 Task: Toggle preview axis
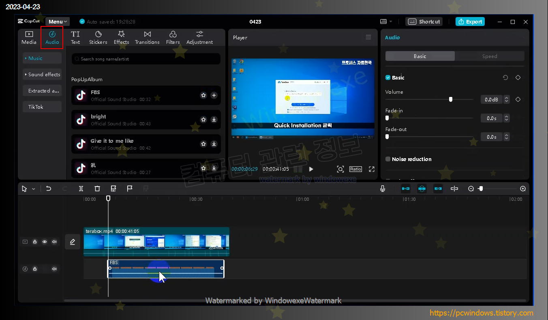tap(454, 189)
